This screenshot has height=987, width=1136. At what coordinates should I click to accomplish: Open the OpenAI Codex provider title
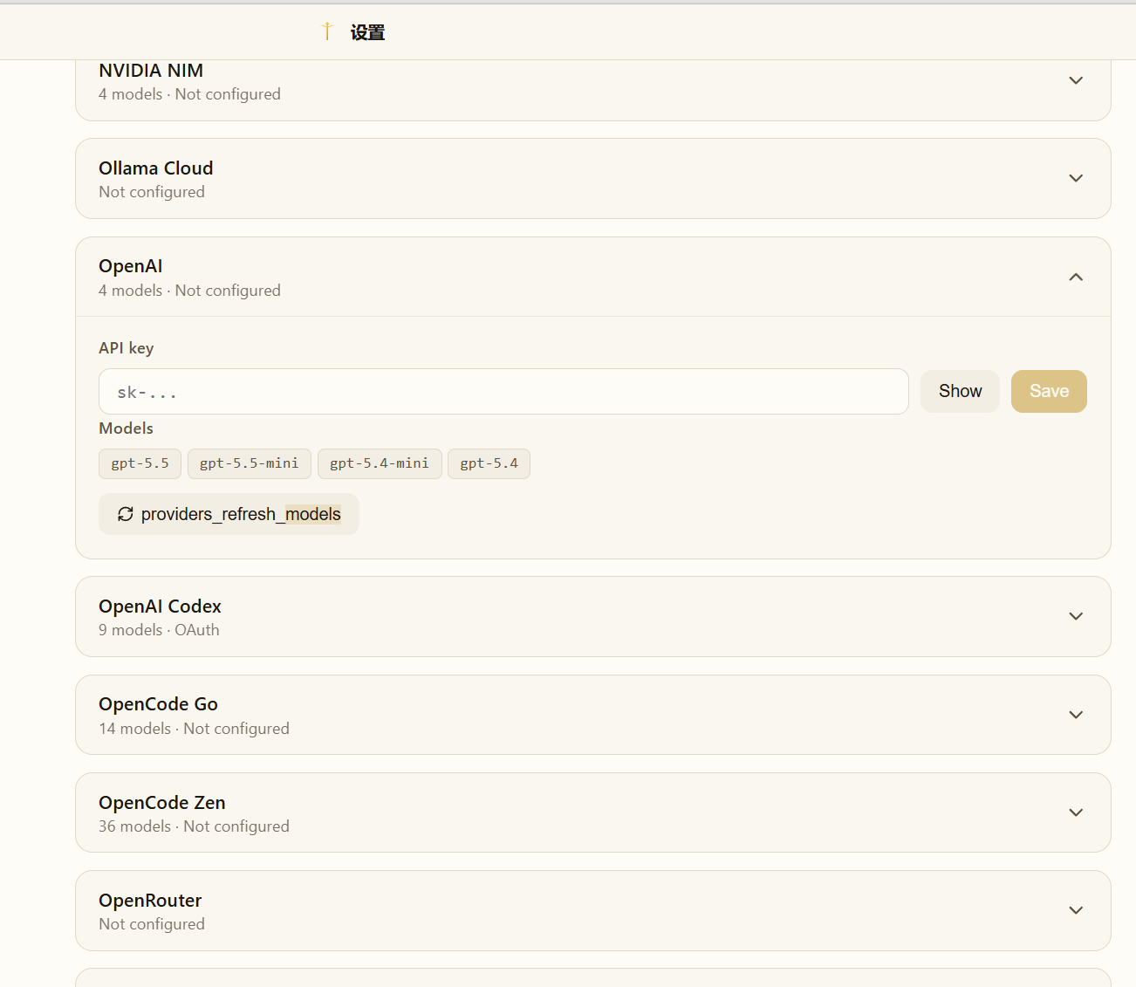click(160, 607)
